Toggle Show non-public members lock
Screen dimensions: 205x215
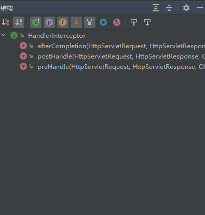point(76,22)
